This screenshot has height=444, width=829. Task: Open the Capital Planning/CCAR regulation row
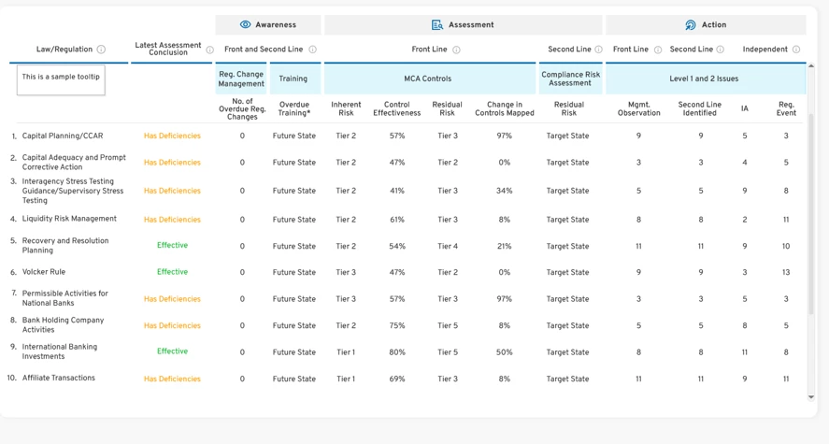click(63, 136)
